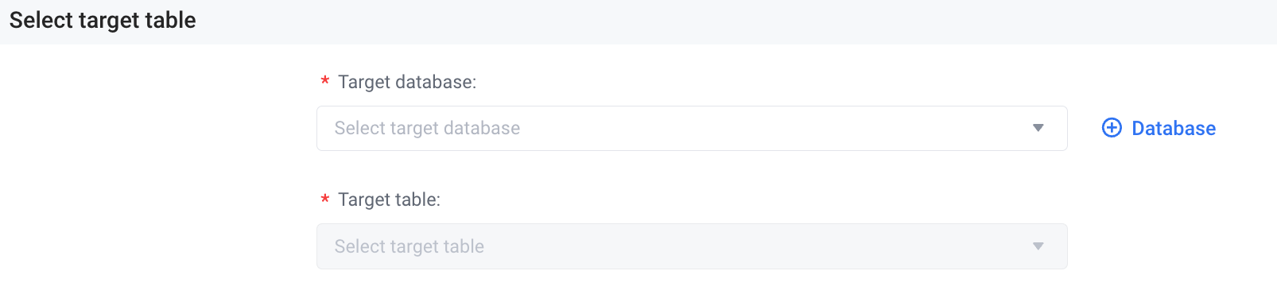Click the 'Select target database' placeholder text

(427, 128)
